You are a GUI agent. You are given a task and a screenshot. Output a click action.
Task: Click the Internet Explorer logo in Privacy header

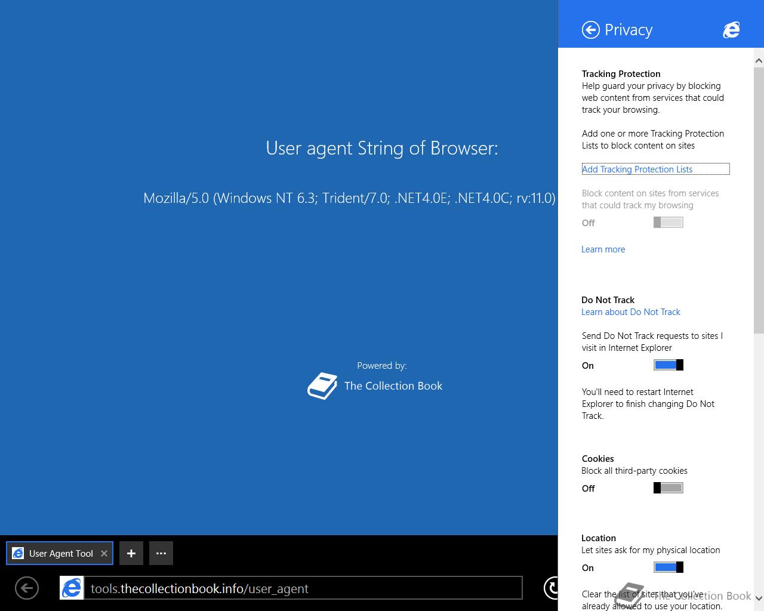point(731,30)
